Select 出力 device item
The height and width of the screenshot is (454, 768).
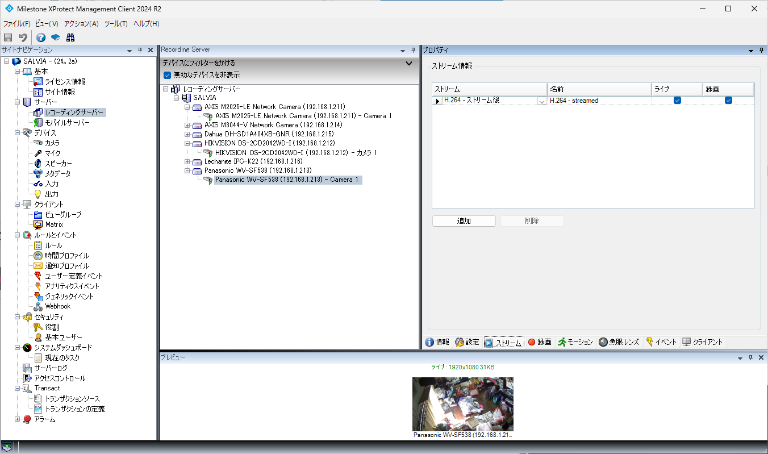point(52,194)
